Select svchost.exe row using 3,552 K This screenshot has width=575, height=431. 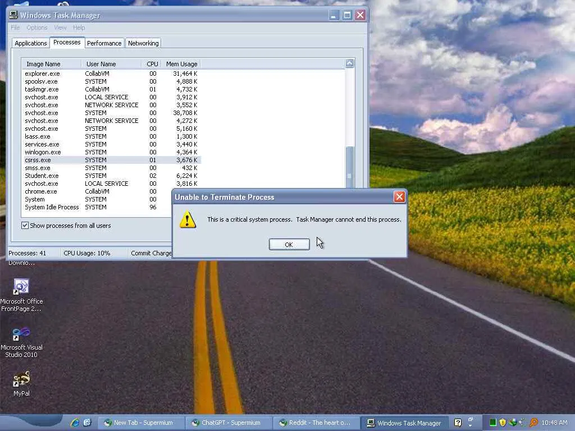point(111,105)
